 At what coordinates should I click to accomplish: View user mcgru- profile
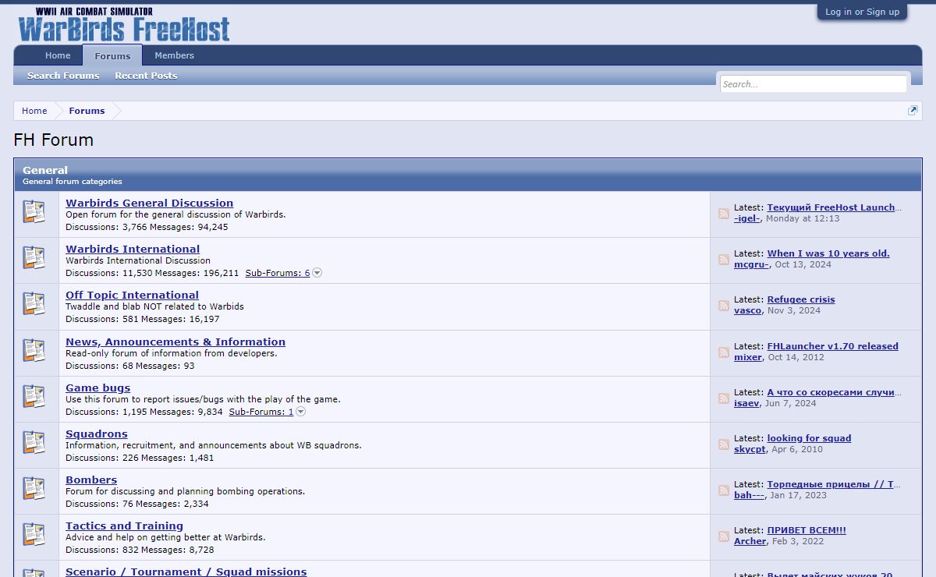pos(751,264)
